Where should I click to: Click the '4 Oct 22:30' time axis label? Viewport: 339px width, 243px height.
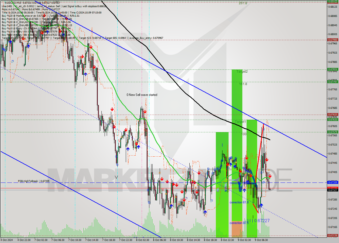[x=24, y=240]
